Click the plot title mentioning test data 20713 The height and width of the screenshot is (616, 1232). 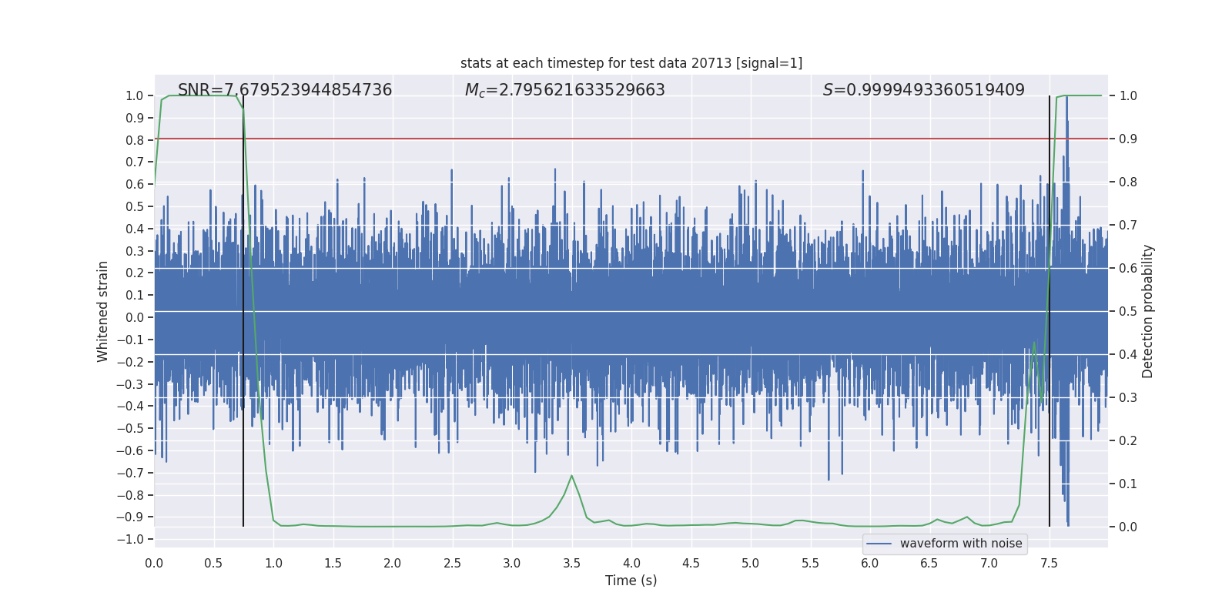click(x=631, y=63)
